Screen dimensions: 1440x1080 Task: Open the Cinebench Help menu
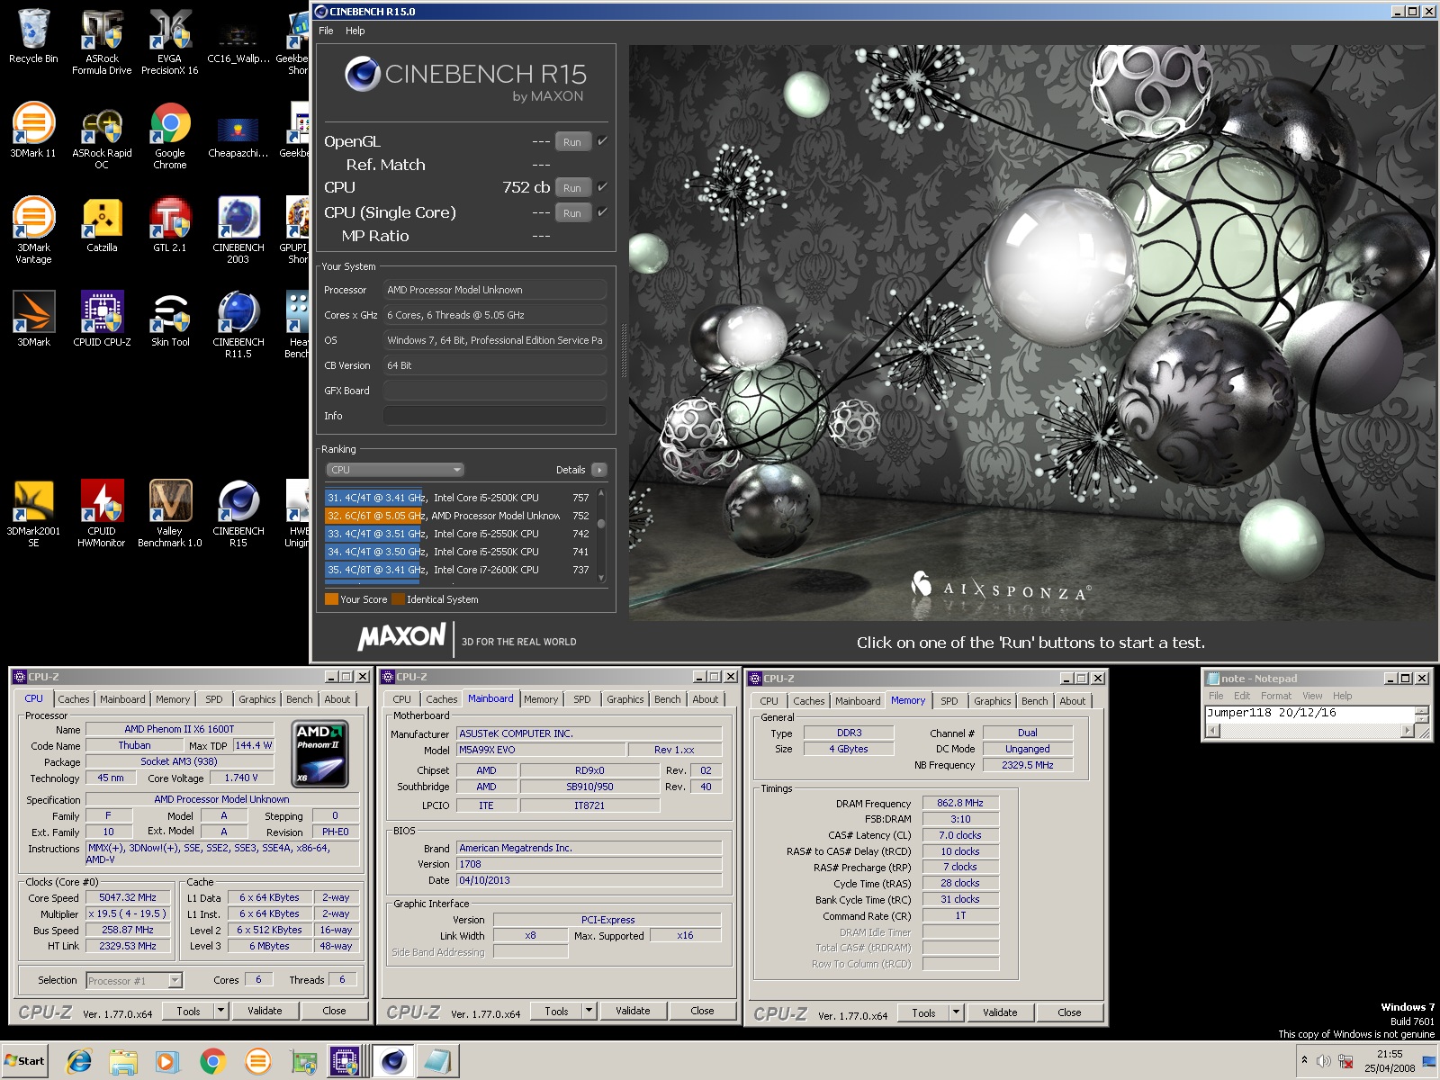click(355, 31)
